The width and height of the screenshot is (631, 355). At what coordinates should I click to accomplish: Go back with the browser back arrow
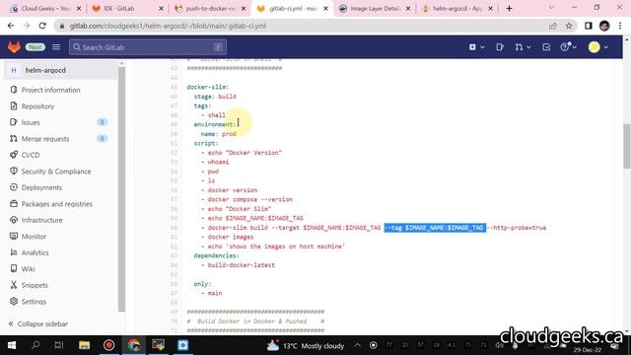[x=11, y=26]
